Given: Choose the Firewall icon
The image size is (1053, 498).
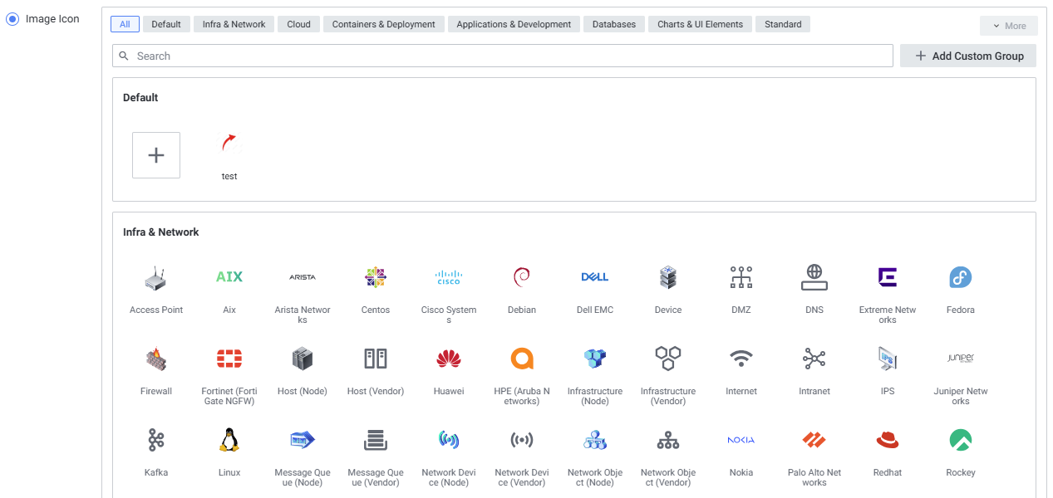Looking at the screenshot, I should coord(155,359).
